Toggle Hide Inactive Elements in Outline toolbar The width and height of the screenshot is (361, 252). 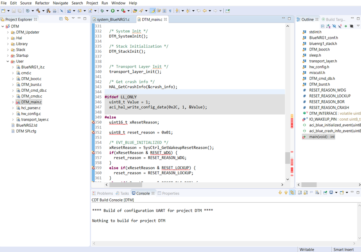pos(352,26)
